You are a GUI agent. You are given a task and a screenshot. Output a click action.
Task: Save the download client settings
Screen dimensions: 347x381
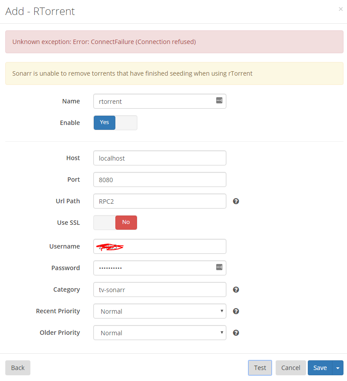coord(320,368)
